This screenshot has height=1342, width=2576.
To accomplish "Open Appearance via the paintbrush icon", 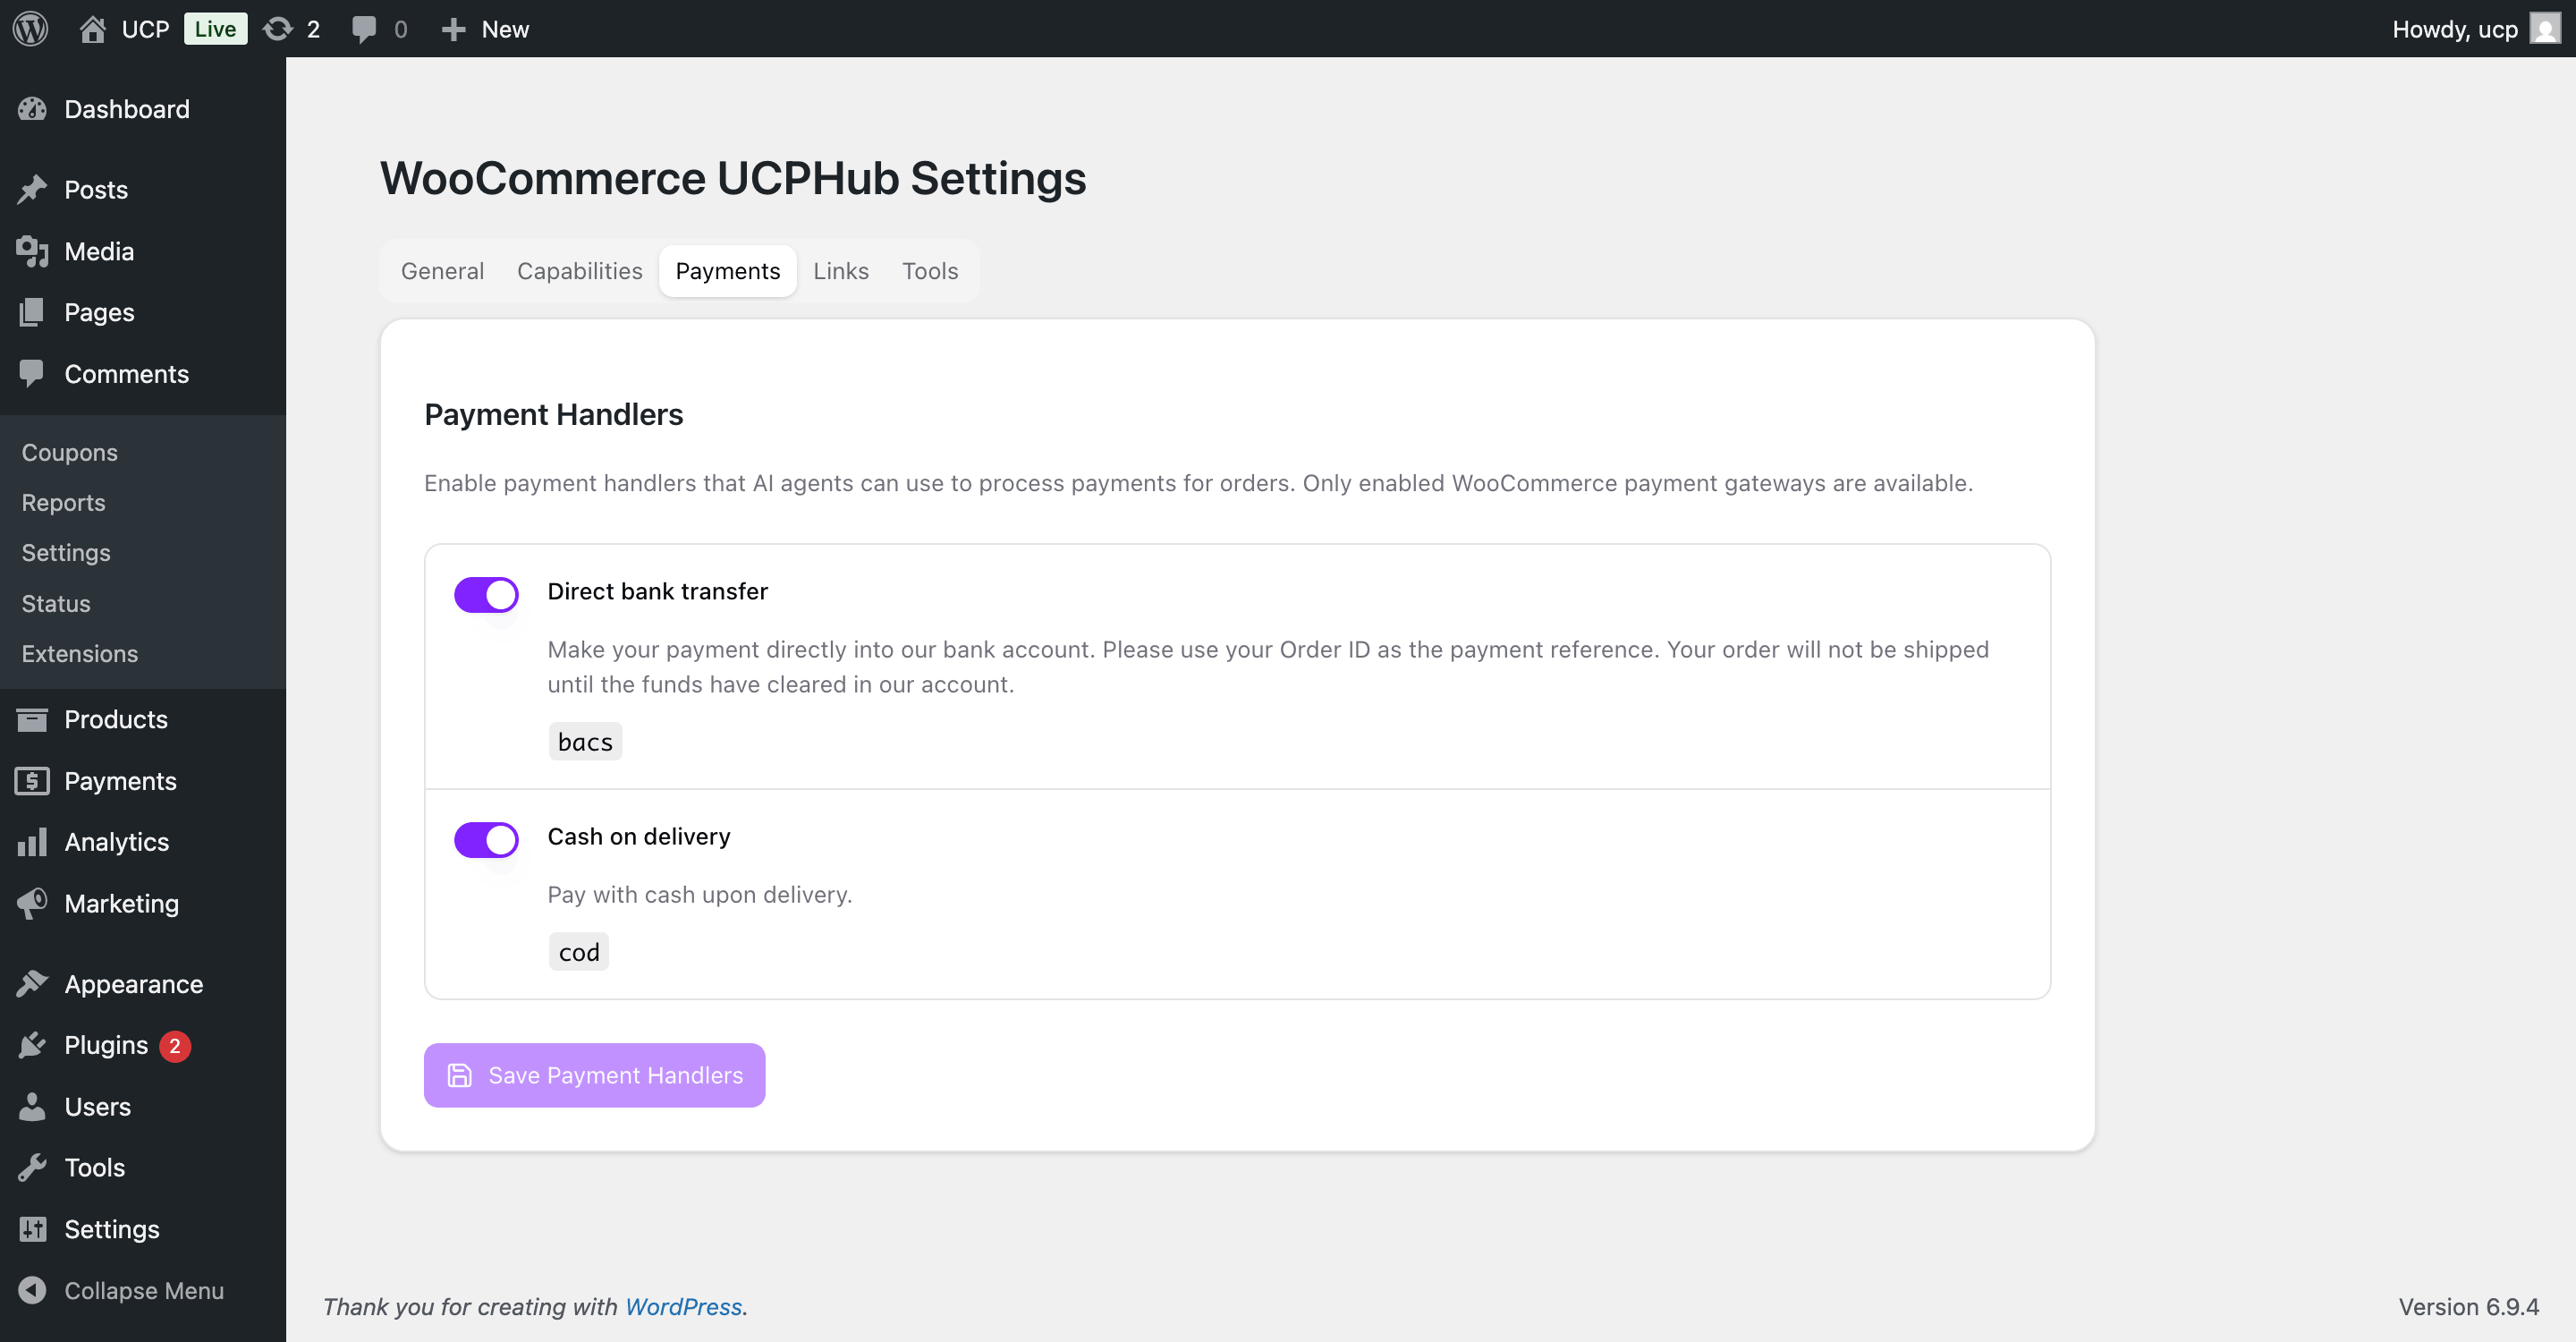I will (33, 983).
